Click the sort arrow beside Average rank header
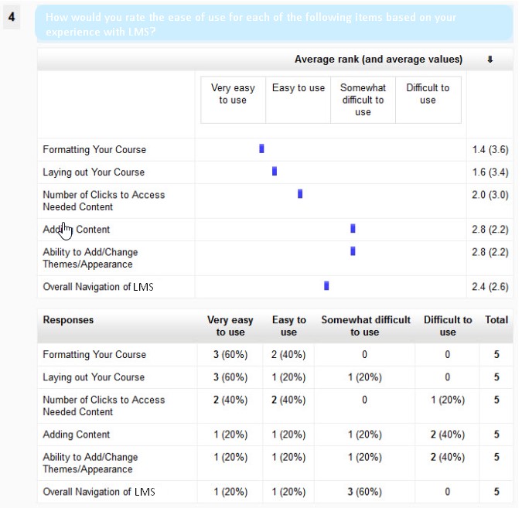 click(x=490, y=60)
